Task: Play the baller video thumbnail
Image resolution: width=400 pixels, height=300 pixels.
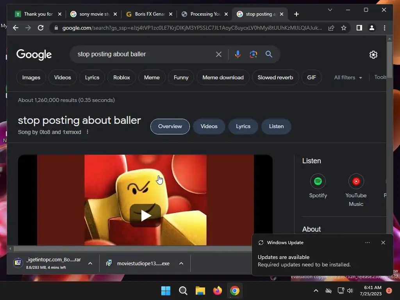Action: (x=145, y=216)
